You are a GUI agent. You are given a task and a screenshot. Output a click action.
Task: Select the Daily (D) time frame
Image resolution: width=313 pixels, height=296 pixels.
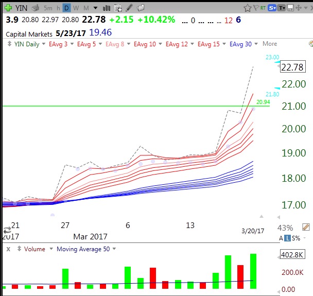coord(66,8)
